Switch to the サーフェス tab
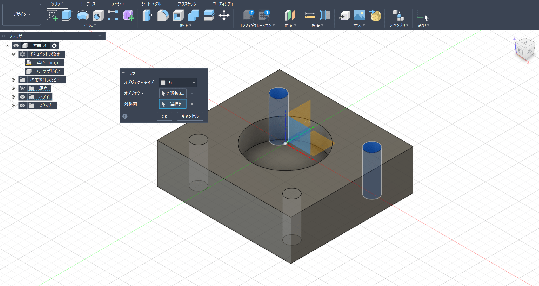539x286 pixels. click(x=88, y=4)
